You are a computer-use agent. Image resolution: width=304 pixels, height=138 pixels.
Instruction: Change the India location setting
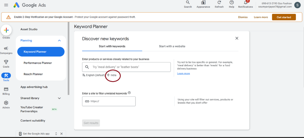point(112,75)
